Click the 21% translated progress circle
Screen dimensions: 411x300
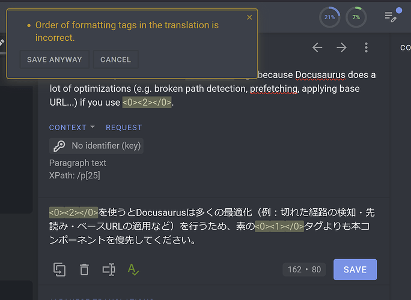tap(329, 17)
